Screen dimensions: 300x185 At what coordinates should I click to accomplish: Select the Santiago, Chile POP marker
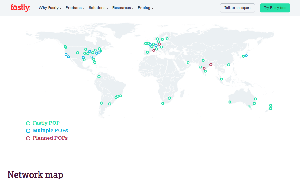pyautogui.click(x=101, y=103)
